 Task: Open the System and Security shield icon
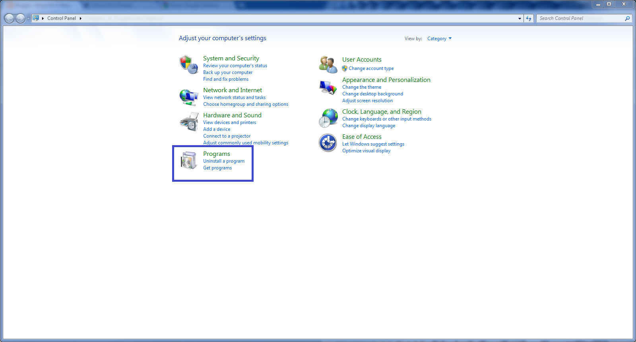tap(189, 65)
